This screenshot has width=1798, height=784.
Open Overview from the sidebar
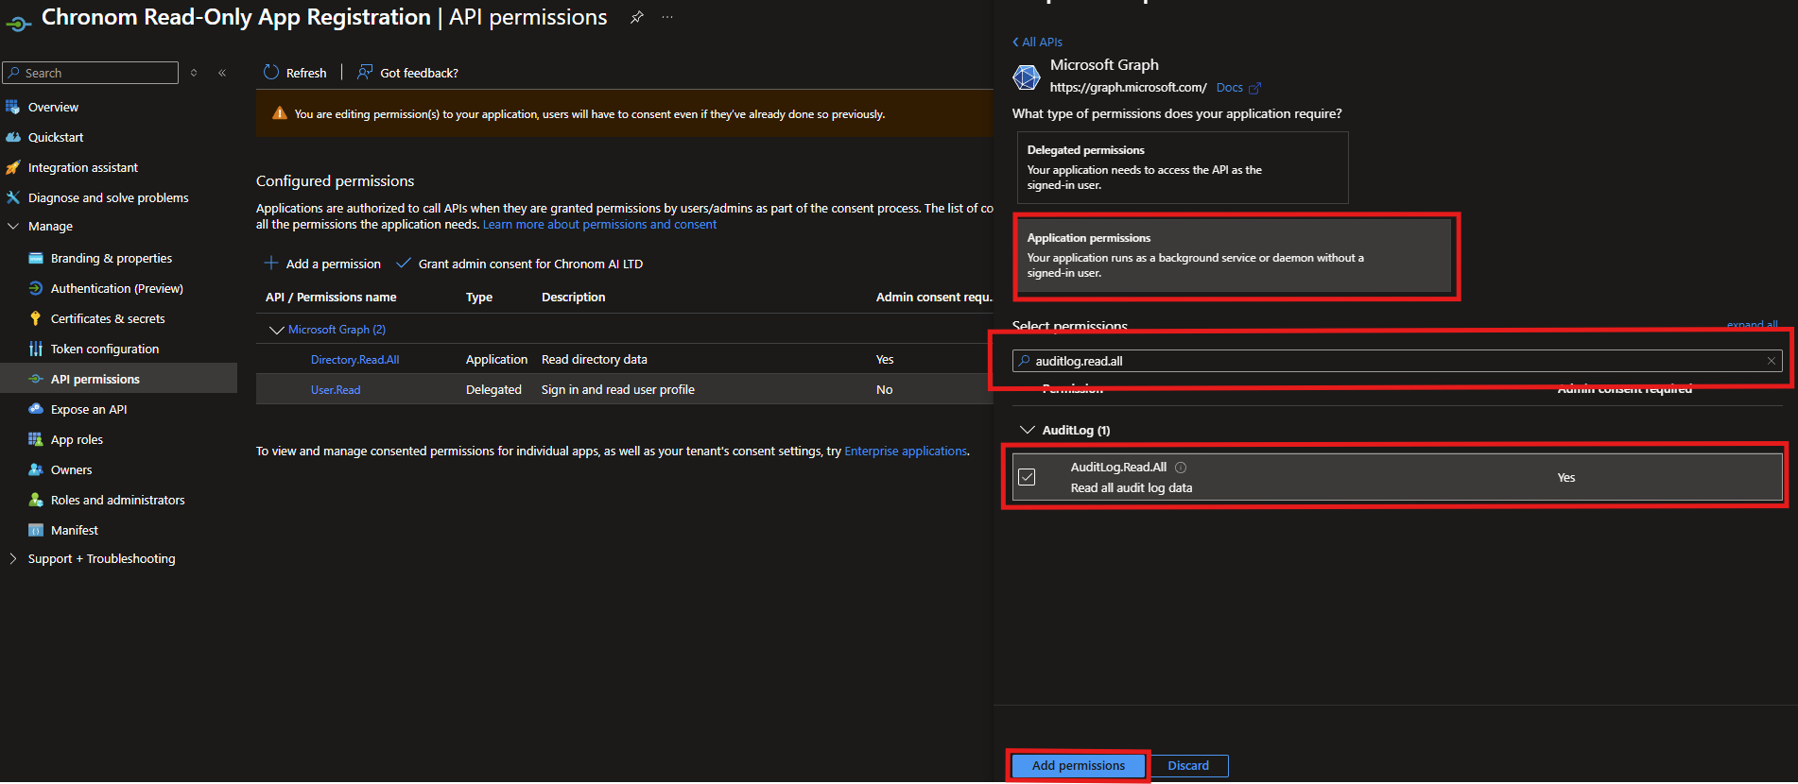(53, 107)
